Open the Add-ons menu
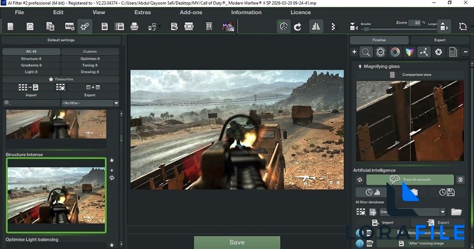The width and height of the screenshot is (474, 249). pyautogui.click(x=191, y=12)
